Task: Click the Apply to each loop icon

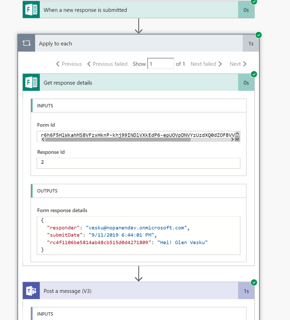Action: [27, 44]
